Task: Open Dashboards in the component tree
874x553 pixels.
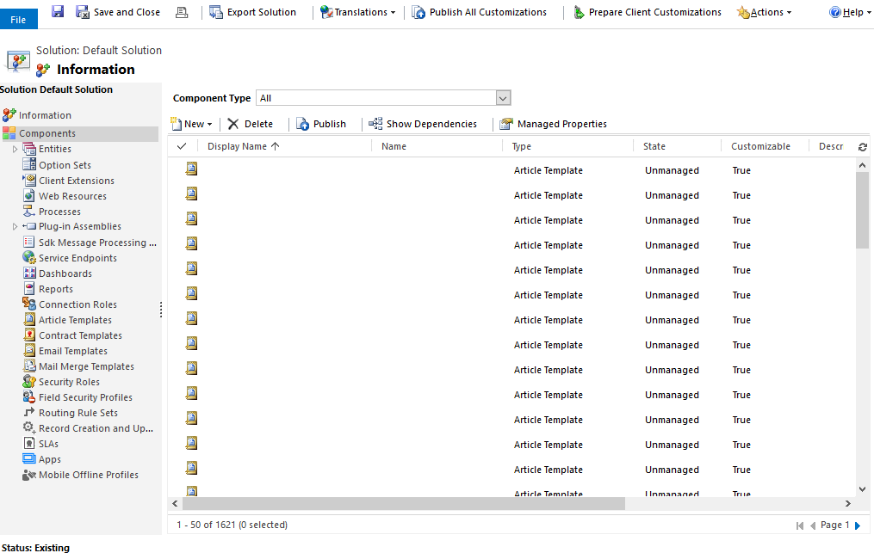Action: 65,273
